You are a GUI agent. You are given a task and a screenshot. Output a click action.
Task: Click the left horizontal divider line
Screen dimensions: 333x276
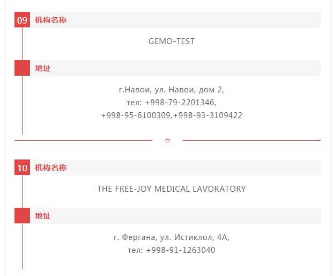tap(83, 140)
